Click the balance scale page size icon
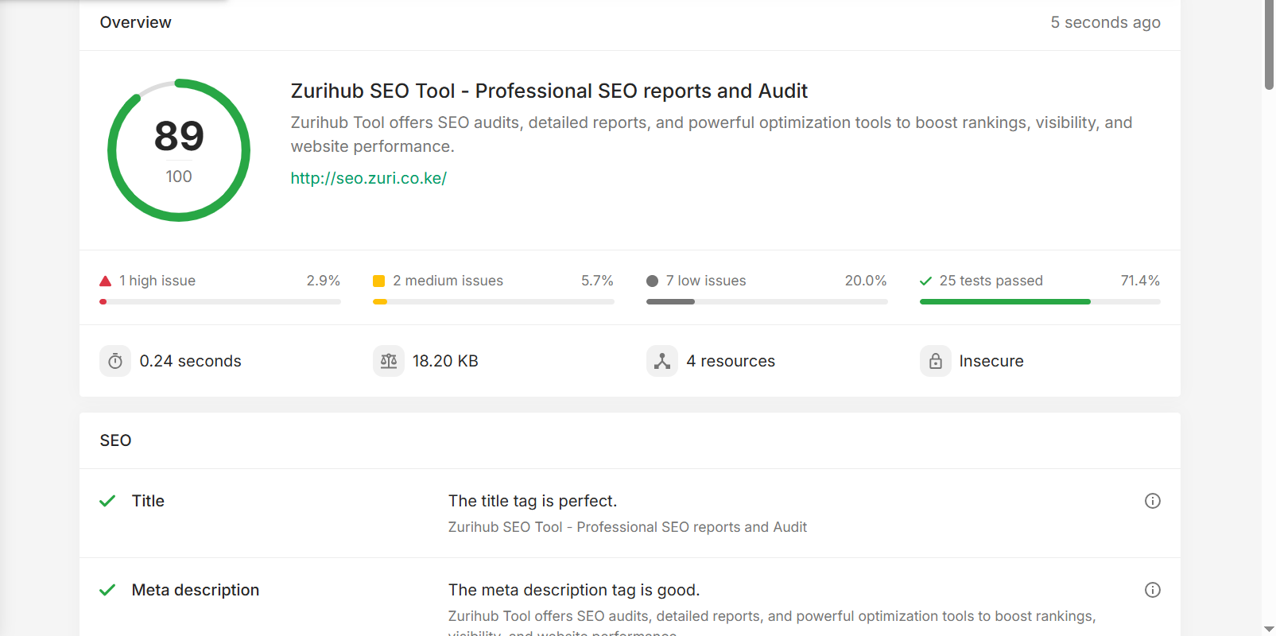 [x=389, y=361]
